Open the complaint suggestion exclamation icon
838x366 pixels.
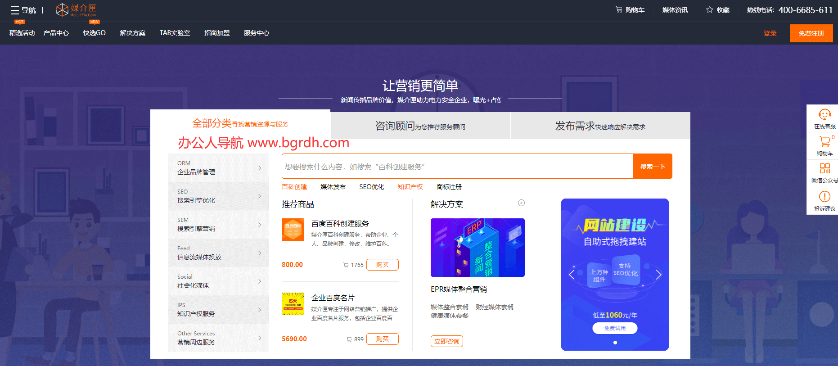pyautogui.click(x=824, y=197)
